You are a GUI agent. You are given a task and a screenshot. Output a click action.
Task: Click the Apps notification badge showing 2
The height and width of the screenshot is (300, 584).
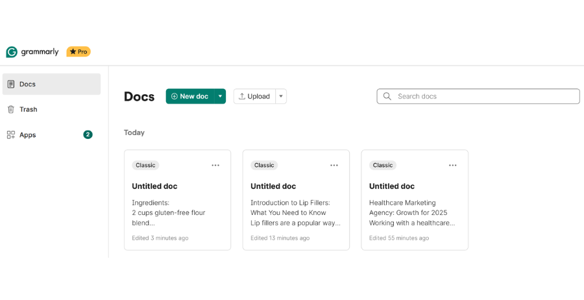click(88, 135)
